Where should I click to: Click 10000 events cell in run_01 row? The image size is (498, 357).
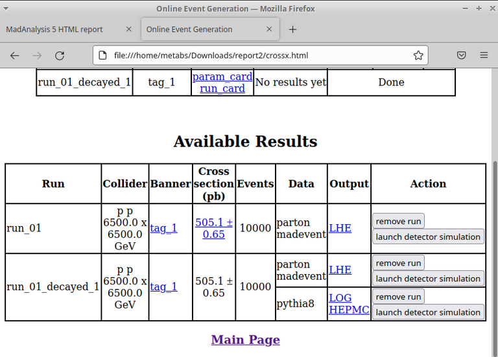pyautogui.click(x=255, y=228)
